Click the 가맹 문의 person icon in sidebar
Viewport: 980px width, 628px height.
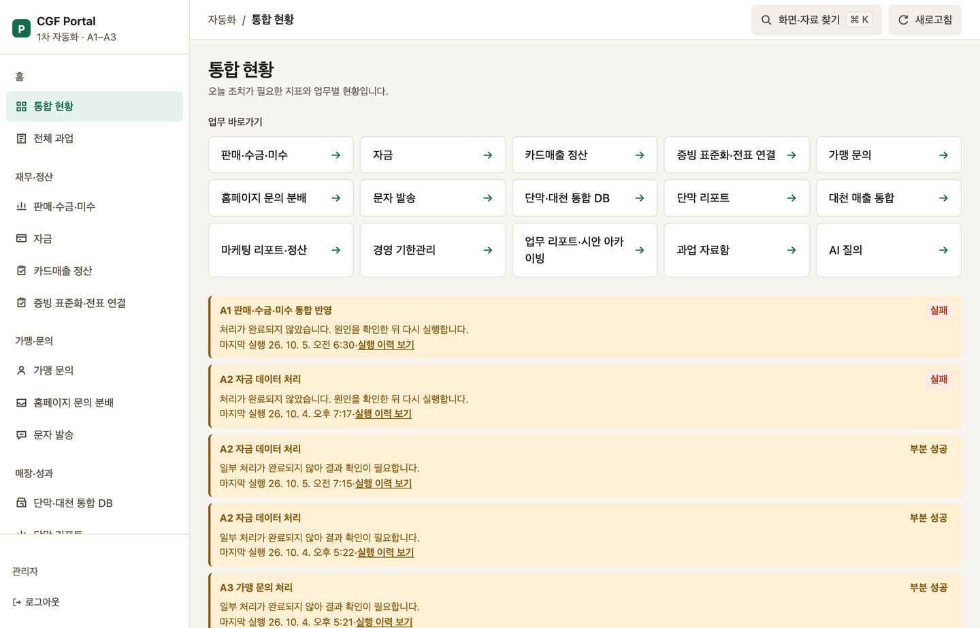[x=21, y=371]
